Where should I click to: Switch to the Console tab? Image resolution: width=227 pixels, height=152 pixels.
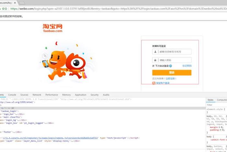click(x=12, y=95)
